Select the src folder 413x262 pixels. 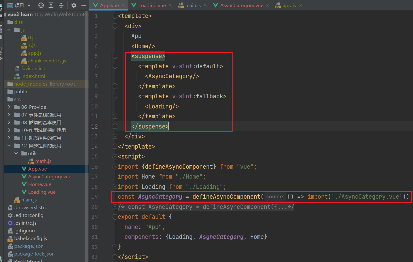coord(17,99)
